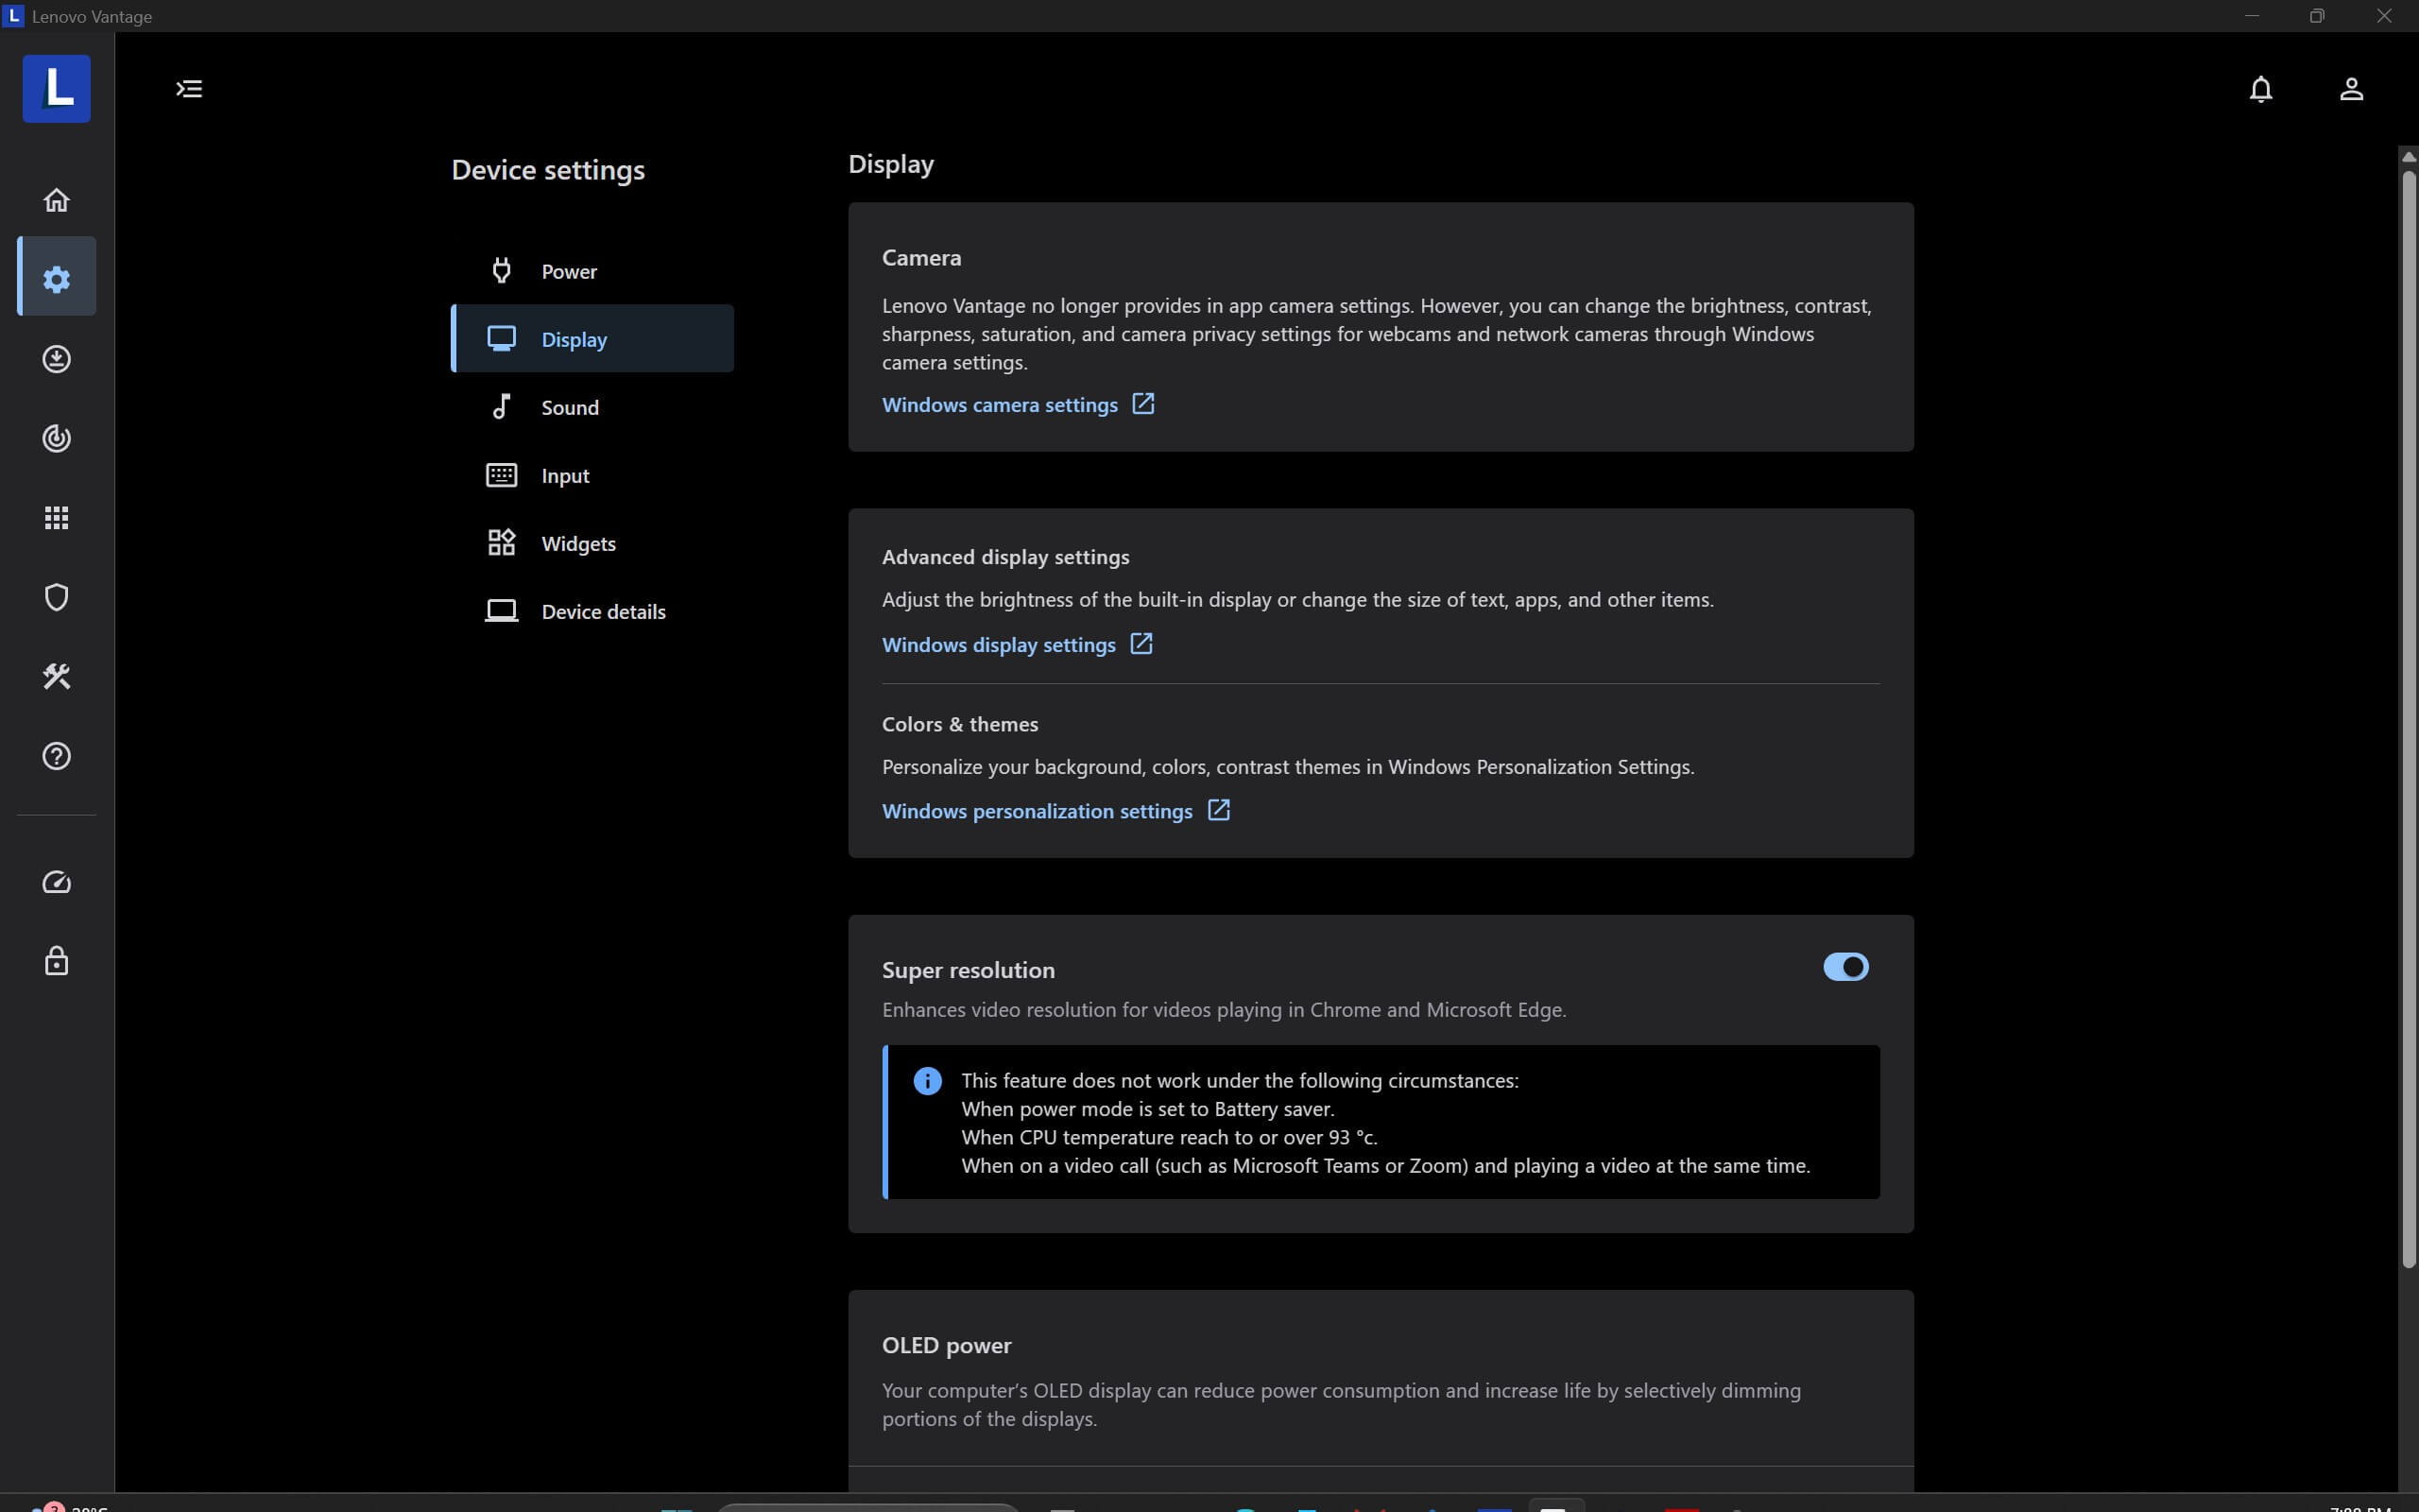This screenshot has height=1512, width=2419.
Task: Collapse the navigation menu toggle
Action: 189,89
